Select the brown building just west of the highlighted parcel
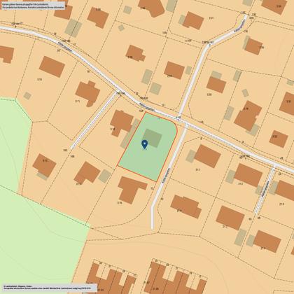The width and height of the screenshot is (294, 294). point(122,122)
